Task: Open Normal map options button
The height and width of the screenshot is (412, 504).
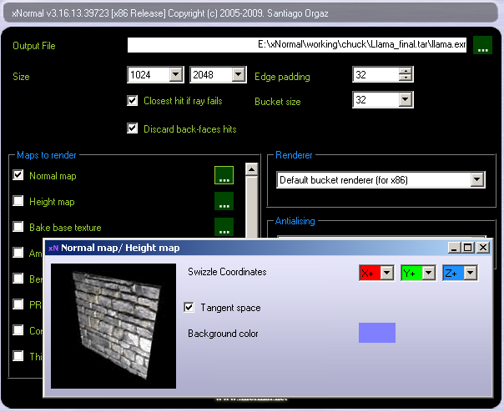Action: pos(224,175)
